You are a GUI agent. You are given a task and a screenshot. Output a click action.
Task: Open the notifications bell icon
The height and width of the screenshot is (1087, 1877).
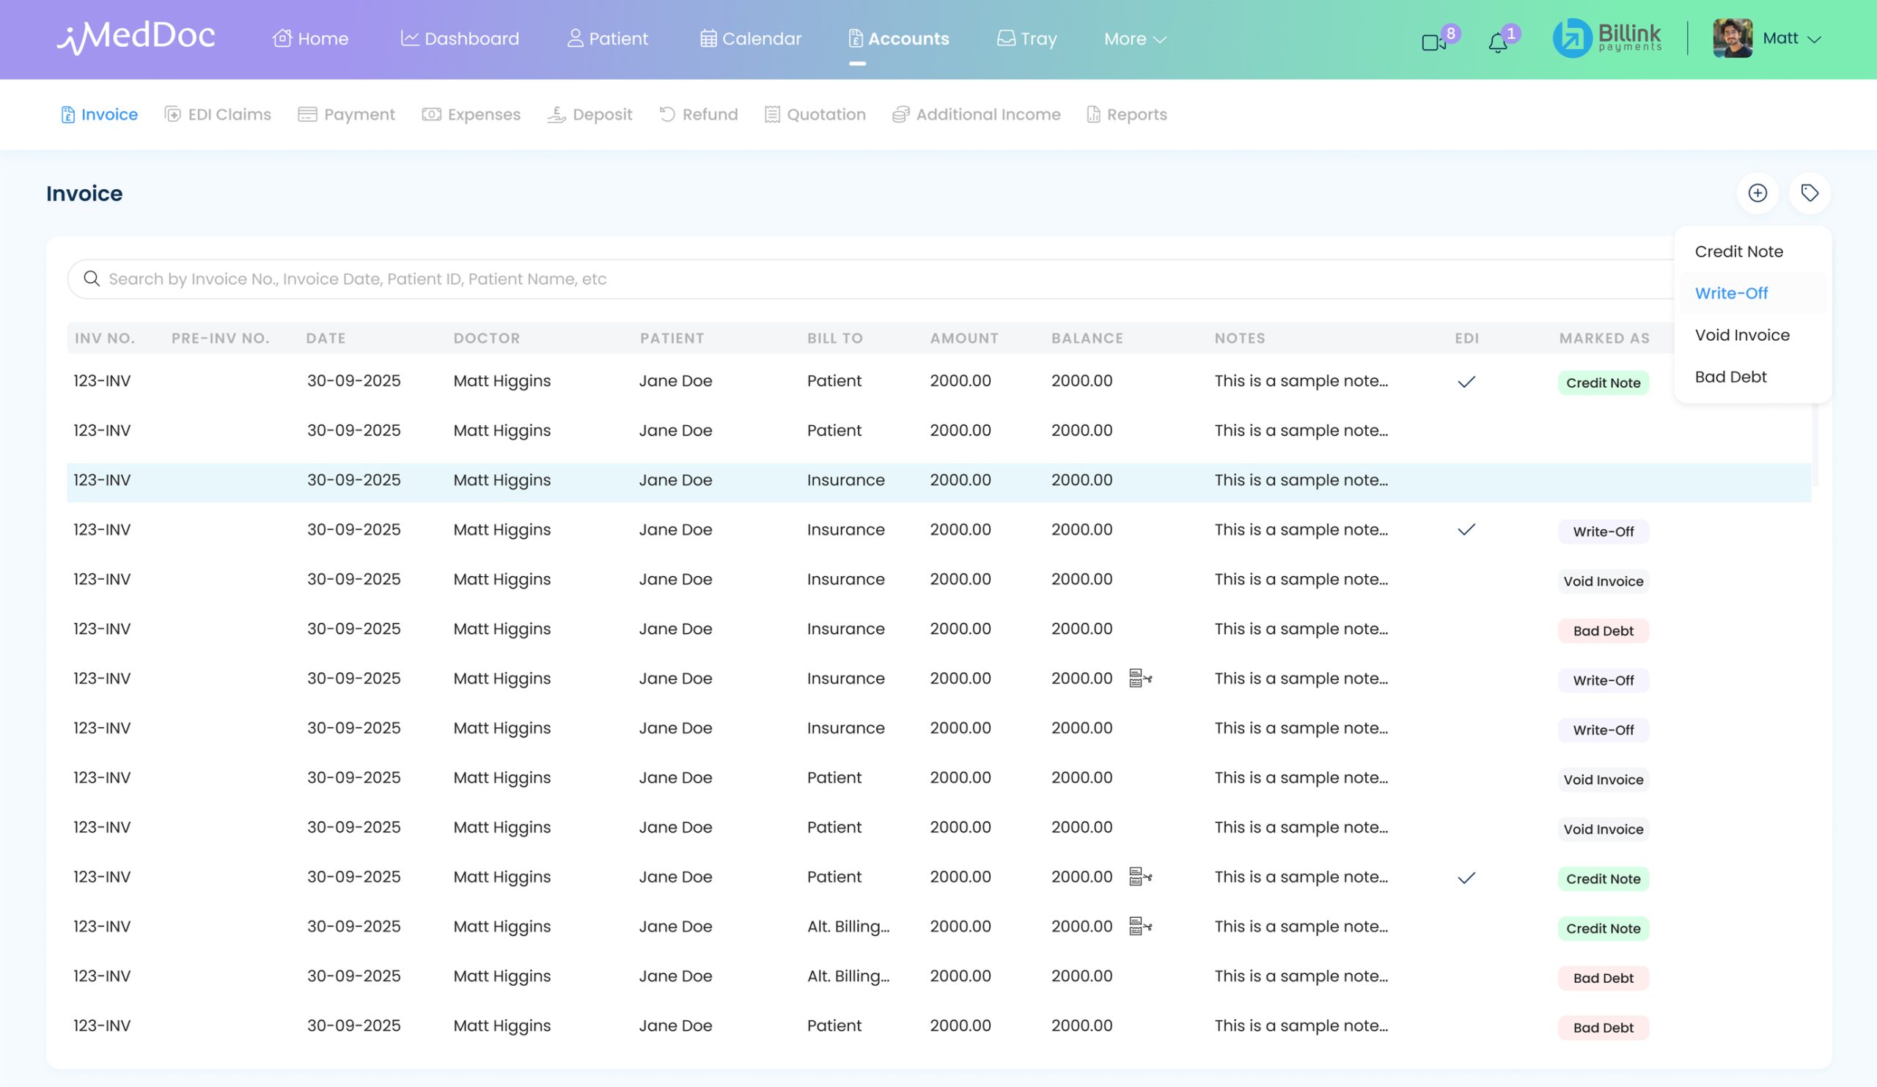coord(1497,43)
